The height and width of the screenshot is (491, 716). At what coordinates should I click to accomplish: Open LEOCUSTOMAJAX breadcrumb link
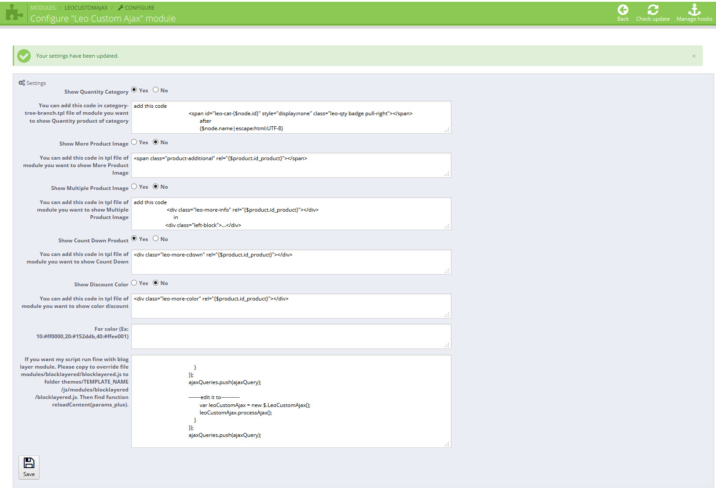point(86,8)
